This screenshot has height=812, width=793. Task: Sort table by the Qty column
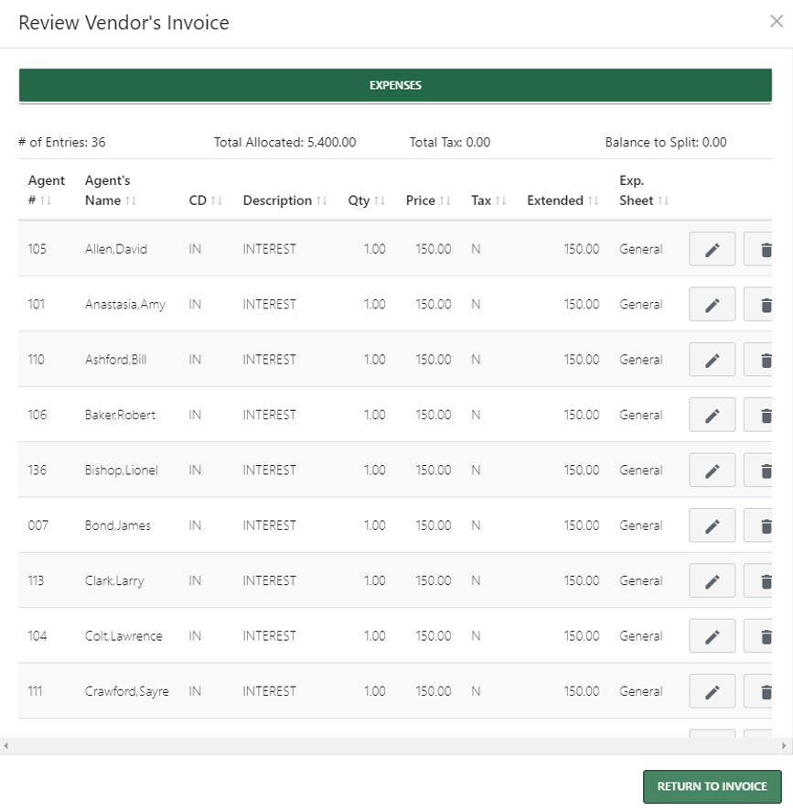(x=378, y=200)
